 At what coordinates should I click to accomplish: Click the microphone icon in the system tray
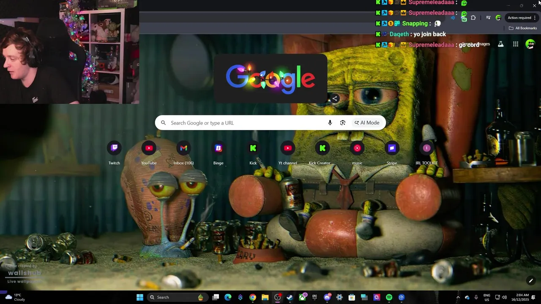[476, 297]
